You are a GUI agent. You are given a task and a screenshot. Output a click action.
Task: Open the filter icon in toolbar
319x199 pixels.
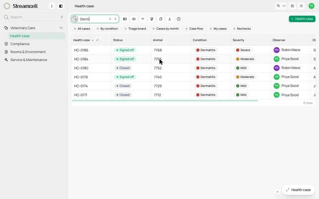(143, 19)
